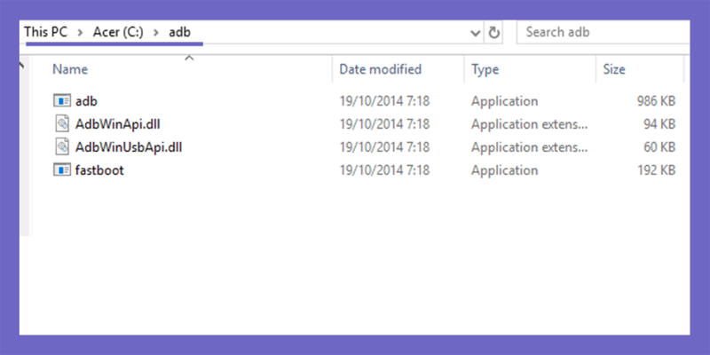The image size is (710, 355).
Task: Click the AdbWinUsbApi.dll file icon
Action: pyautogui.click(x=62, y=146)
